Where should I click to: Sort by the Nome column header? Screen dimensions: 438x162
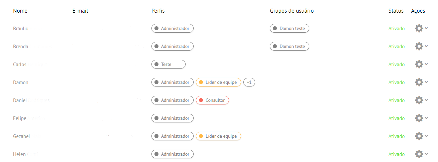pyautogui.click(x=20, y=11)
